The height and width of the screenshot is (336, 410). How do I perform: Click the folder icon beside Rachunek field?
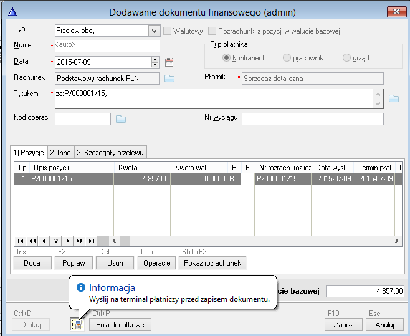coord(169,78)
